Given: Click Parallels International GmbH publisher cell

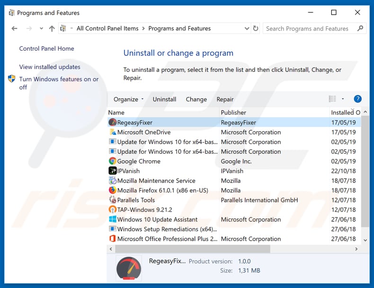Looking at the screenshot, I should point(259,200).
